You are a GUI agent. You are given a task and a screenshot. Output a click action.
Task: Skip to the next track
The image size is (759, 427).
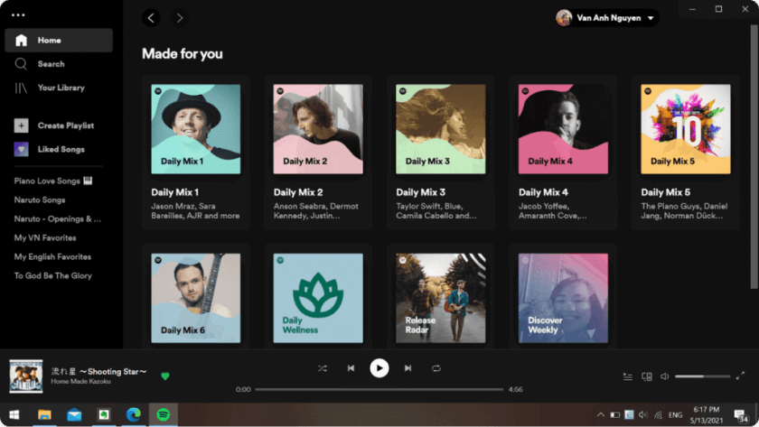408,368
